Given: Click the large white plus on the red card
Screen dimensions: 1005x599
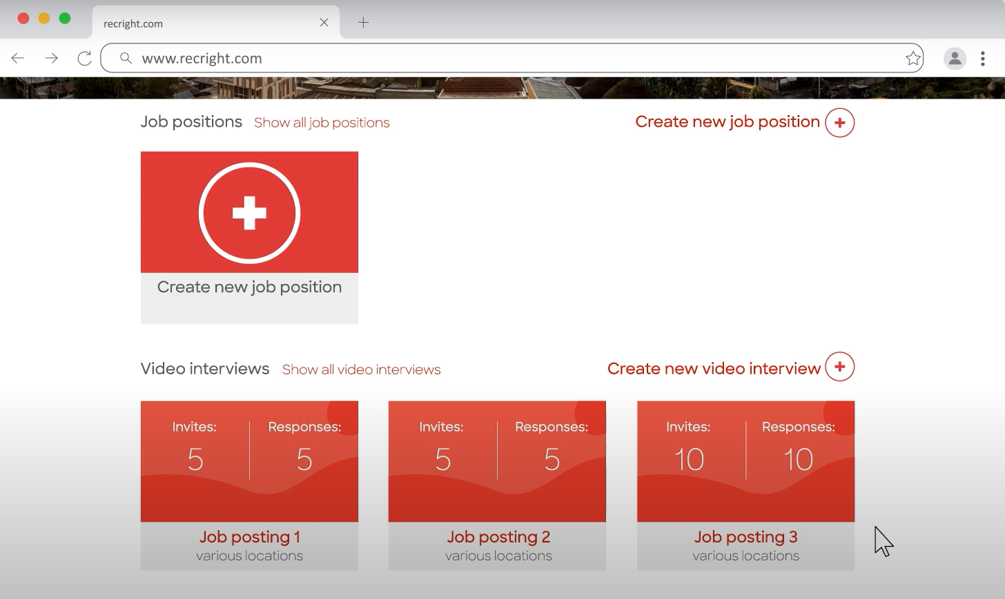Looking at the screenshot, I should click(x=249, y=213).
